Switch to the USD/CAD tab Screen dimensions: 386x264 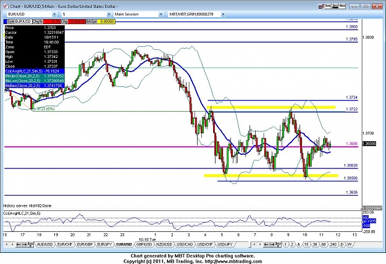coord(185,245)
